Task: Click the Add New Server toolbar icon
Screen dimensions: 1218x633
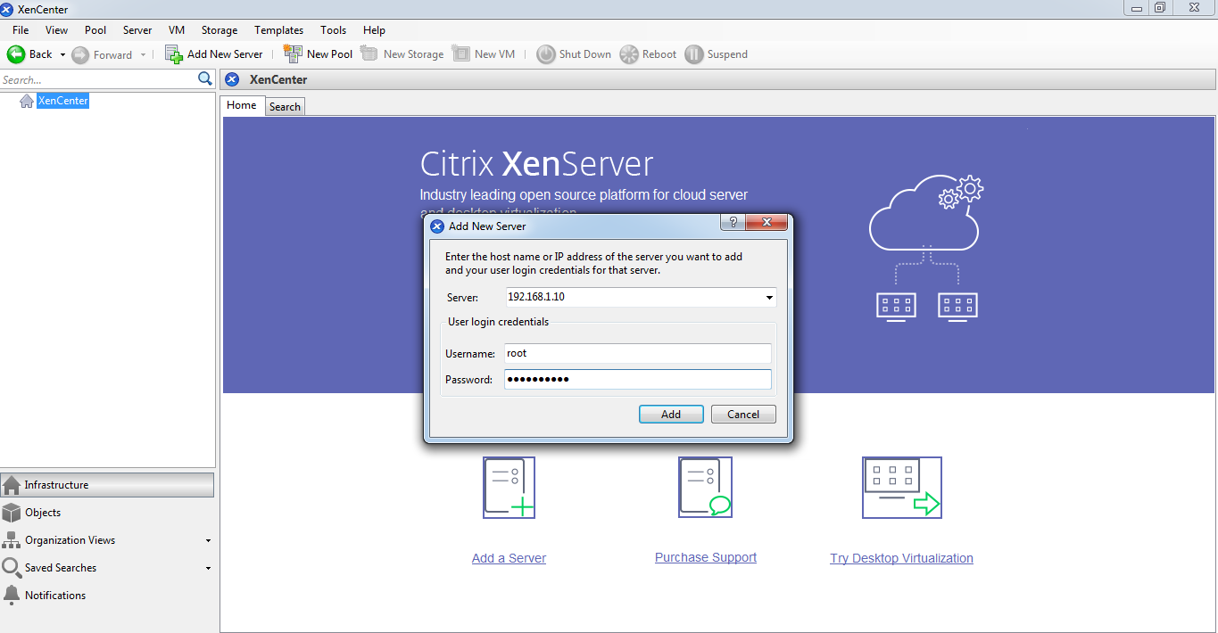Action: (x=174, y=54)
